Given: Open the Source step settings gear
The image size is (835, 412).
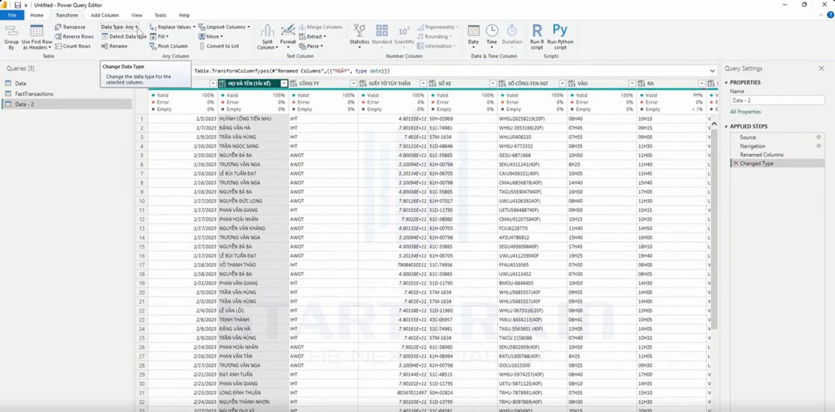Looking at the screenshot, I should 818,137.
